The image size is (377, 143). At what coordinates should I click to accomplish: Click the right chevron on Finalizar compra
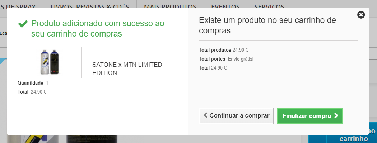pos(336,116)
